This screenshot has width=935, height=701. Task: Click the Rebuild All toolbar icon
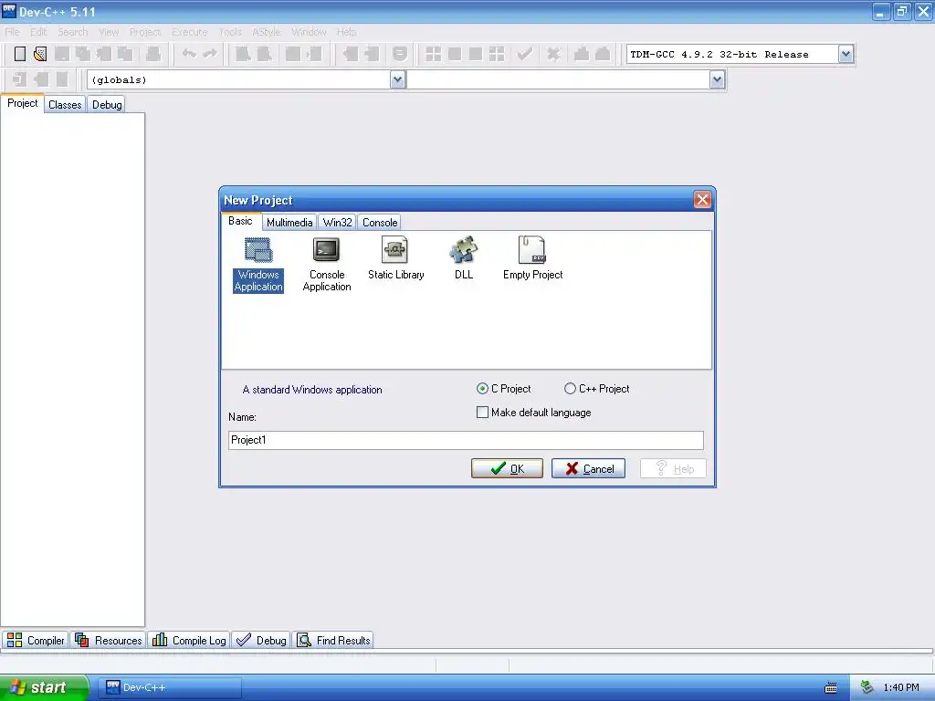pos(496,54)
